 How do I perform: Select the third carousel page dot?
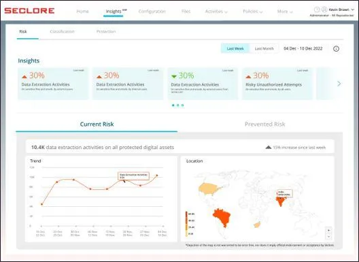click(182, 105)
